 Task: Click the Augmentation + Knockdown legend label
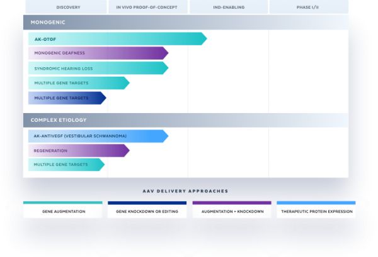point(232,212)
